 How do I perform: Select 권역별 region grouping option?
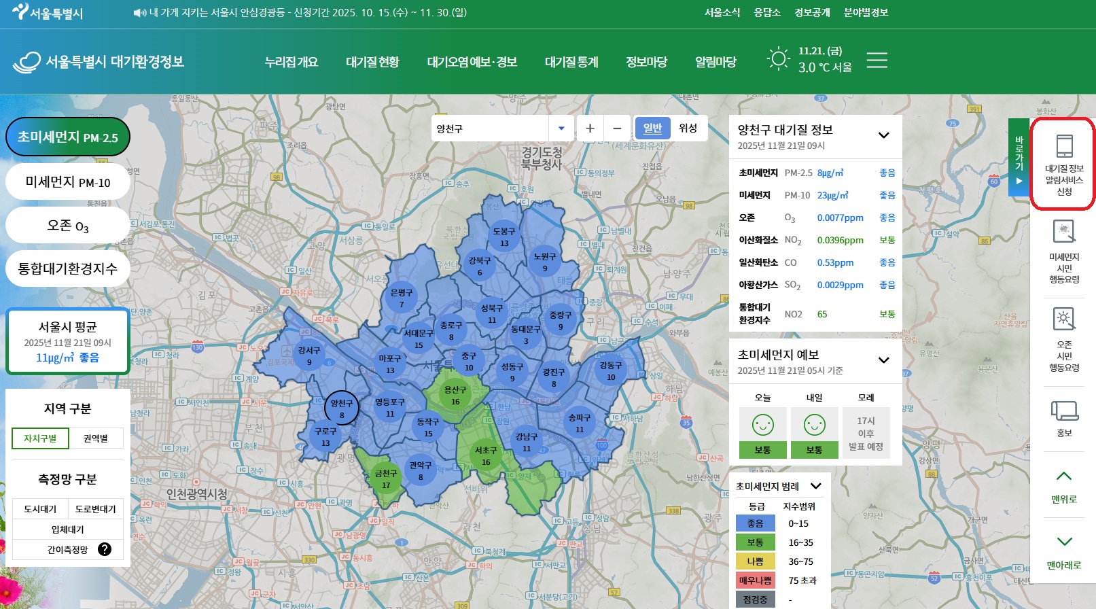coord(96,438)
